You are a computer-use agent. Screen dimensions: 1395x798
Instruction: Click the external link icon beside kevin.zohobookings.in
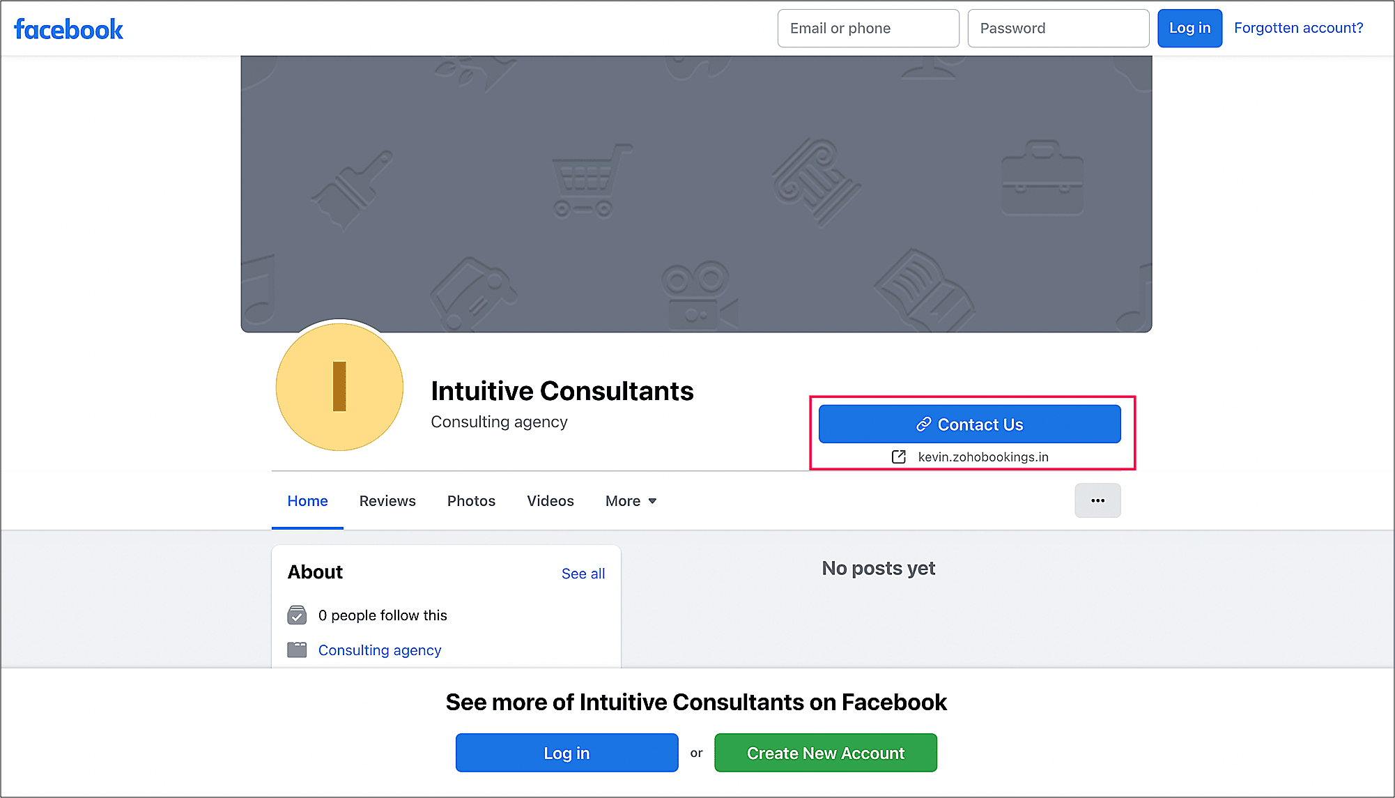click(x=899, y=456)
